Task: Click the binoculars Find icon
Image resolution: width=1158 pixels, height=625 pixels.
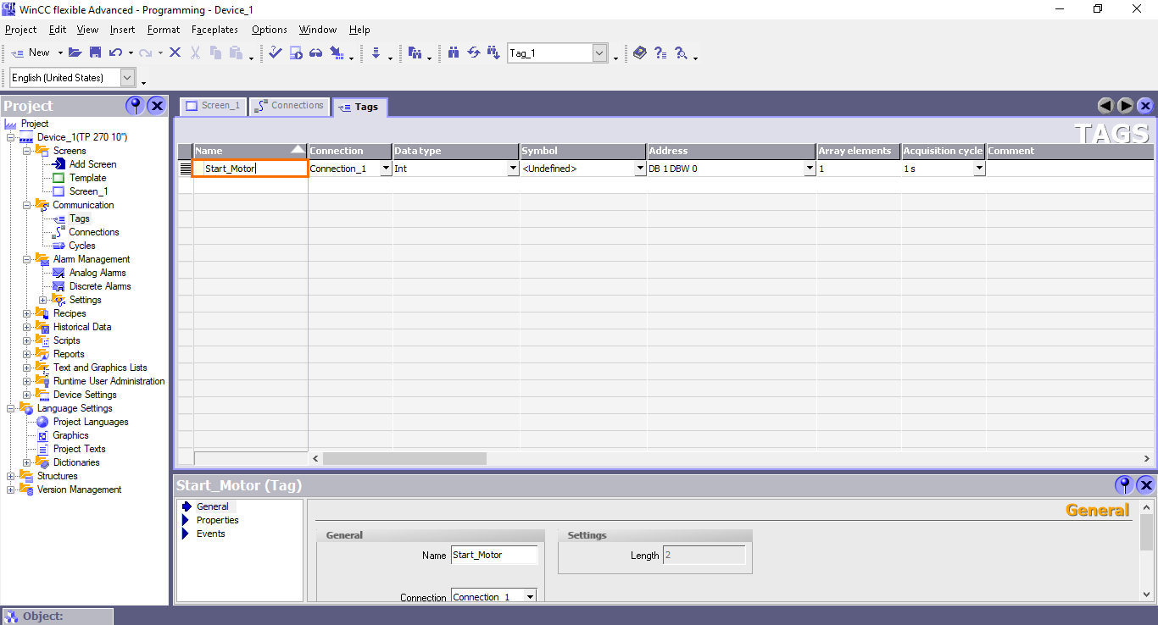Action: tap(454, 53)
